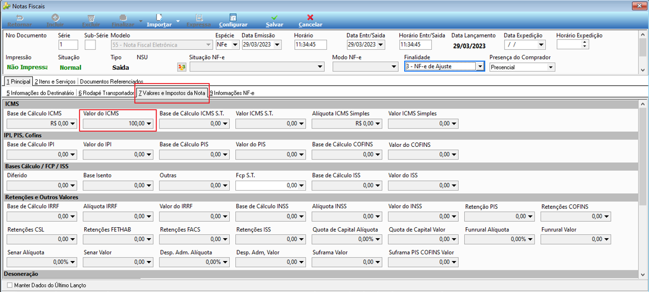Click the Base de Cálculo IRRF field

coord(42,216)
